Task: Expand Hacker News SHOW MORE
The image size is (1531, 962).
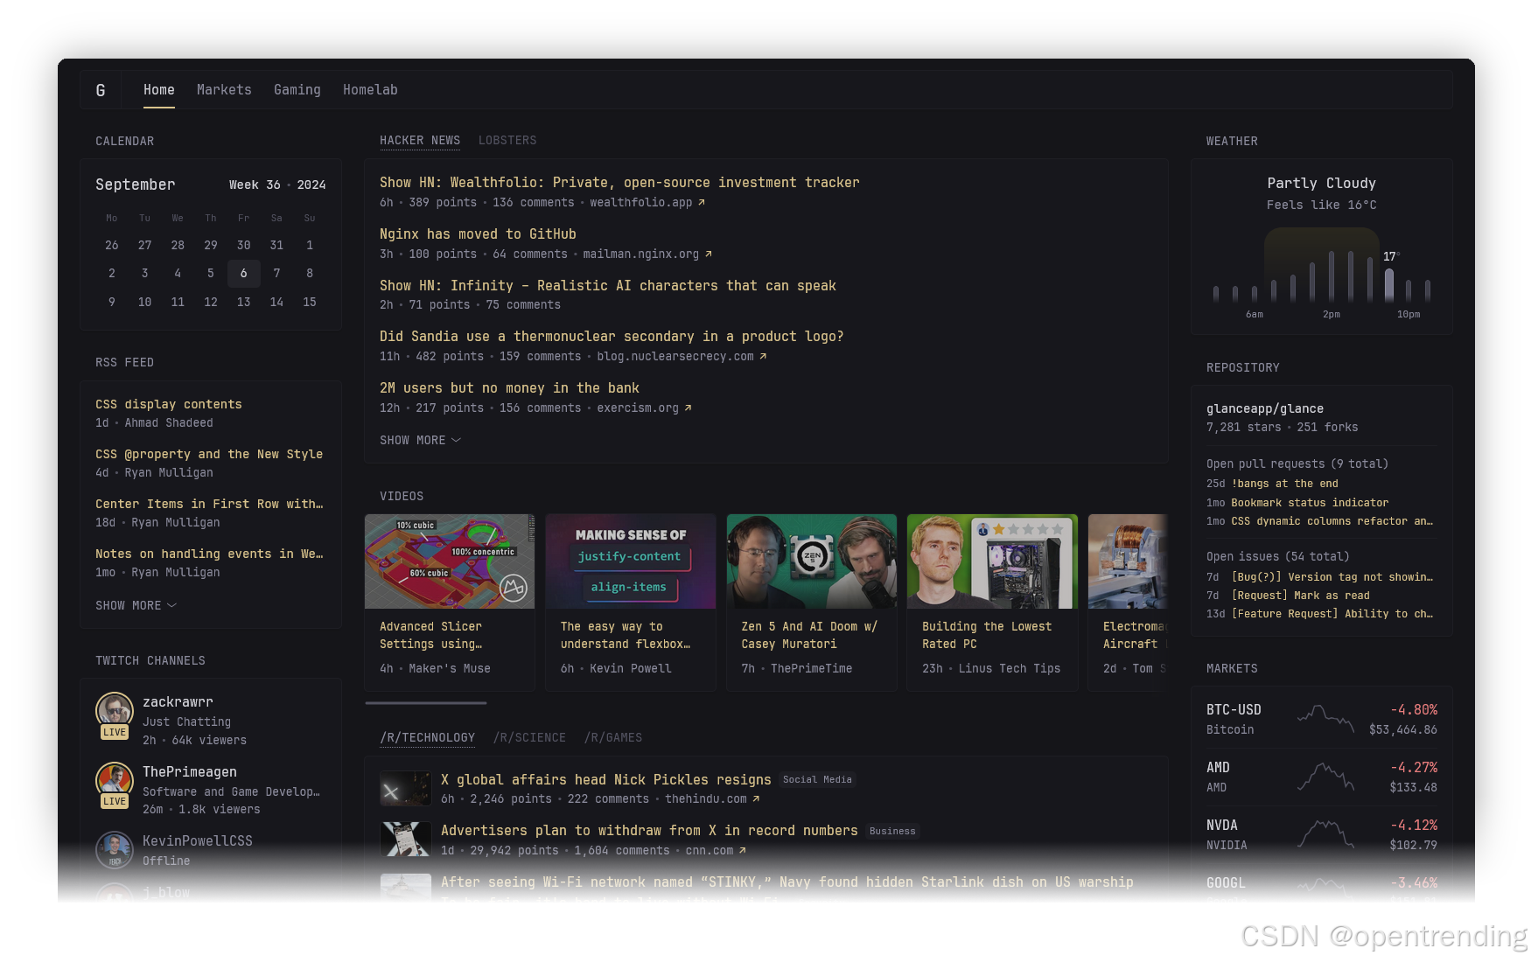Action: [420, 441]
